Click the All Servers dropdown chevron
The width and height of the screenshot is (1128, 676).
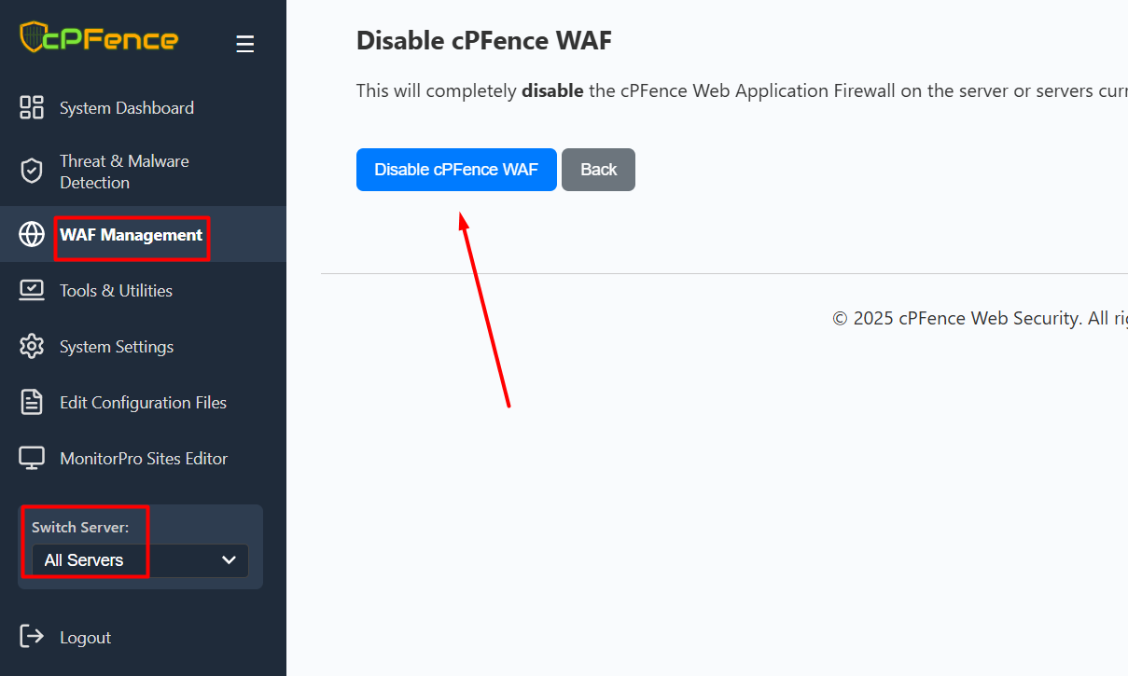pyautogui.click(x=229, y=560)
